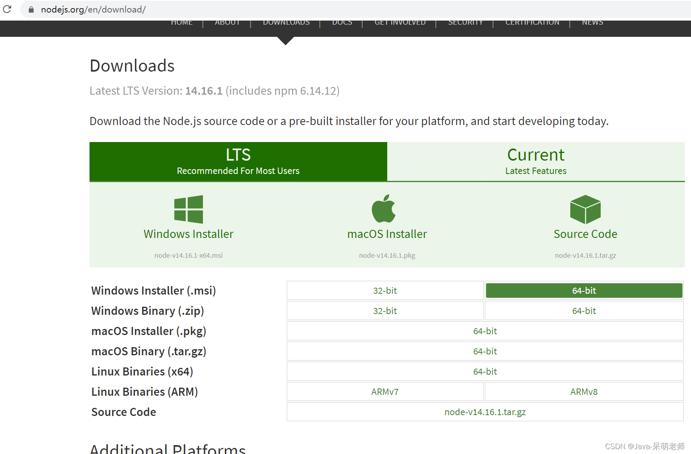Switch to the Current Latest Features tab
The image size is (691, 454).
536,161
